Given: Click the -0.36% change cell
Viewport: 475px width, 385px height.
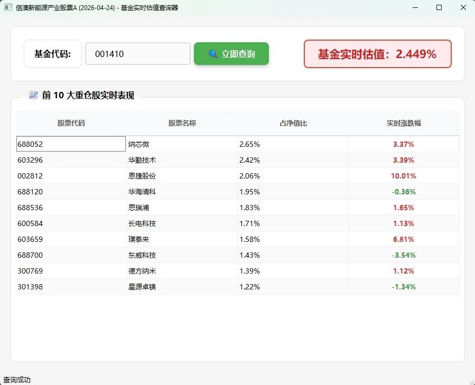Looking at the screenshot, I should coord(404,192).
